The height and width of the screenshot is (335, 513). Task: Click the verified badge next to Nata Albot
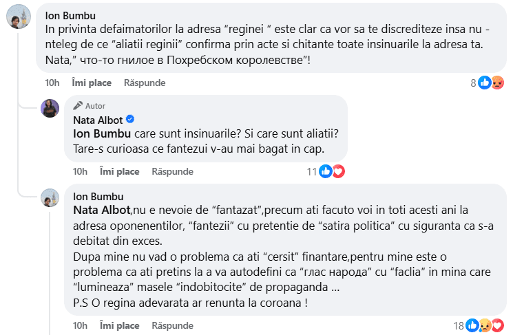pyautogui.click(x=128, y=120)
